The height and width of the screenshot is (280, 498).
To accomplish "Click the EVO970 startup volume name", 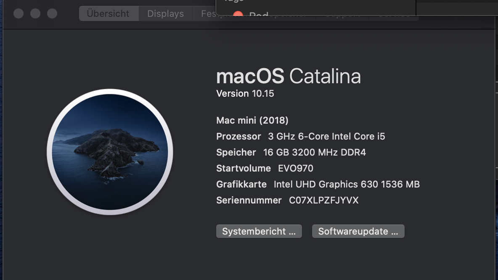I will coord(295,168).
